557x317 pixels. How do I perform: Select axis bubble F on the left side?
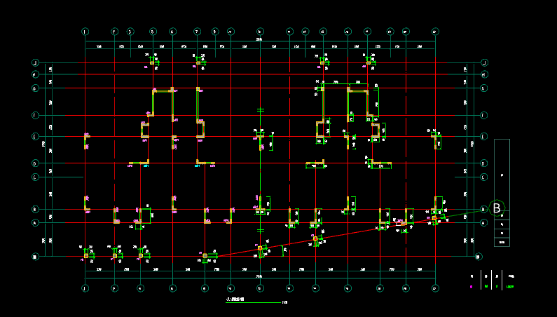click(x=35, y=115)
